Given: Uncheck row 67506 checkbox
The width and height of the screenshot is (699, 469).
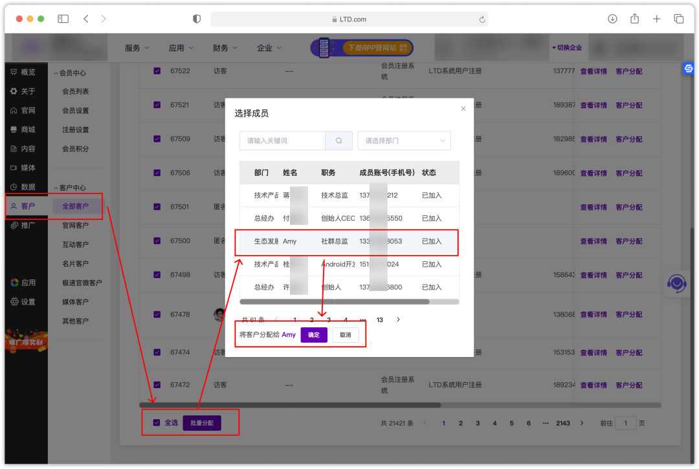Looking at the screenshot, I should [x=157, y=172].
